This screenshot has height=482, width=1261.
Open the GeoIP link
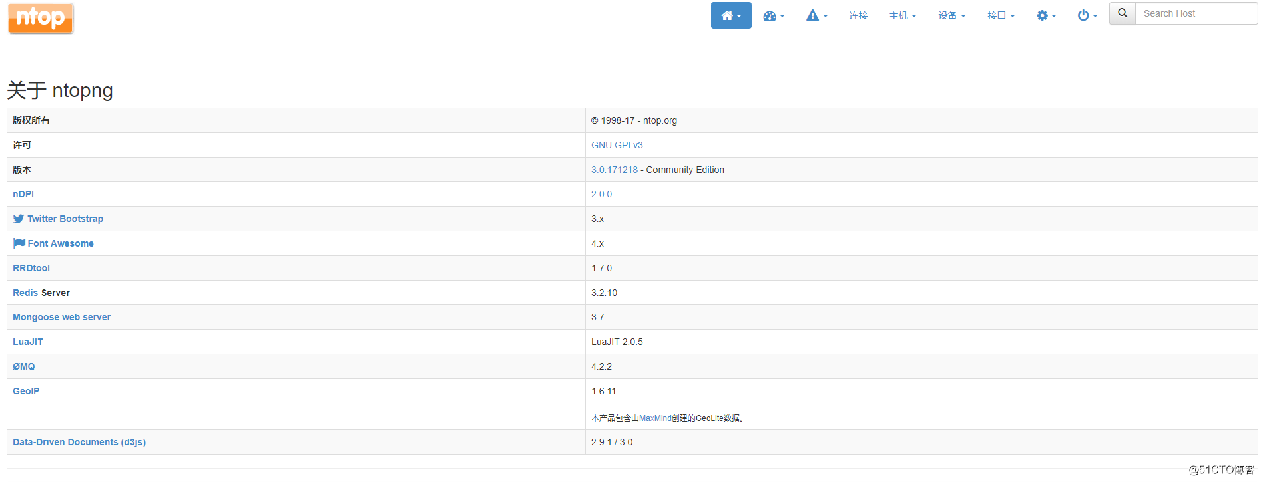pos(26,391)
